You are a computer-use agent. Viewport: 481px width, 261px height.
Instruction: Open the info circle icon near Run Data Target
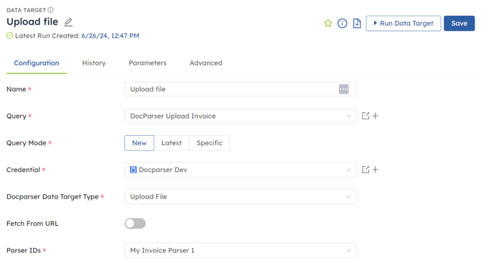click(342, 23)
